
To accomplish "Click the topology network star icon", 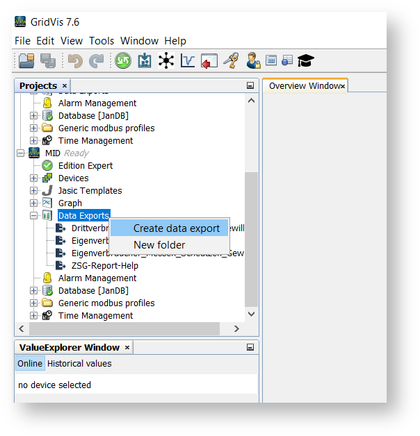I will (166, 61).
